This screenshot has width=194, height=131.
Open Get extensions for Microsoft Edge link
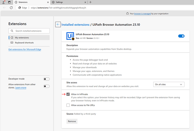pyautogui.click(x=25, y=50)
